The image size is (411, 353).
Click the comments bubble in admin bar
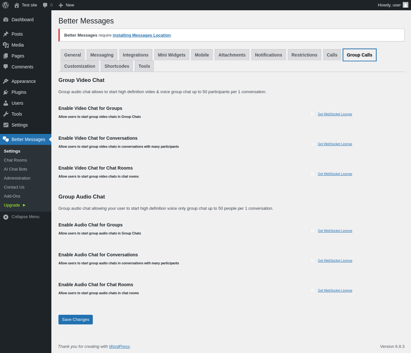point(45,5)
